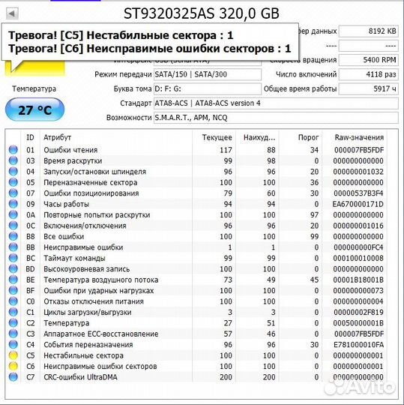Click raw value EA670000171D of Часы работы
This screenshot has width=404, height=405.
pyautogui.click(x=358, y=204)
